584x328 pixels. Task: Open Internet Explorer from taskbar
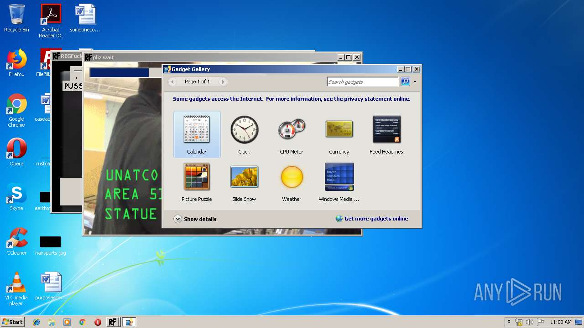coord(36,322)
